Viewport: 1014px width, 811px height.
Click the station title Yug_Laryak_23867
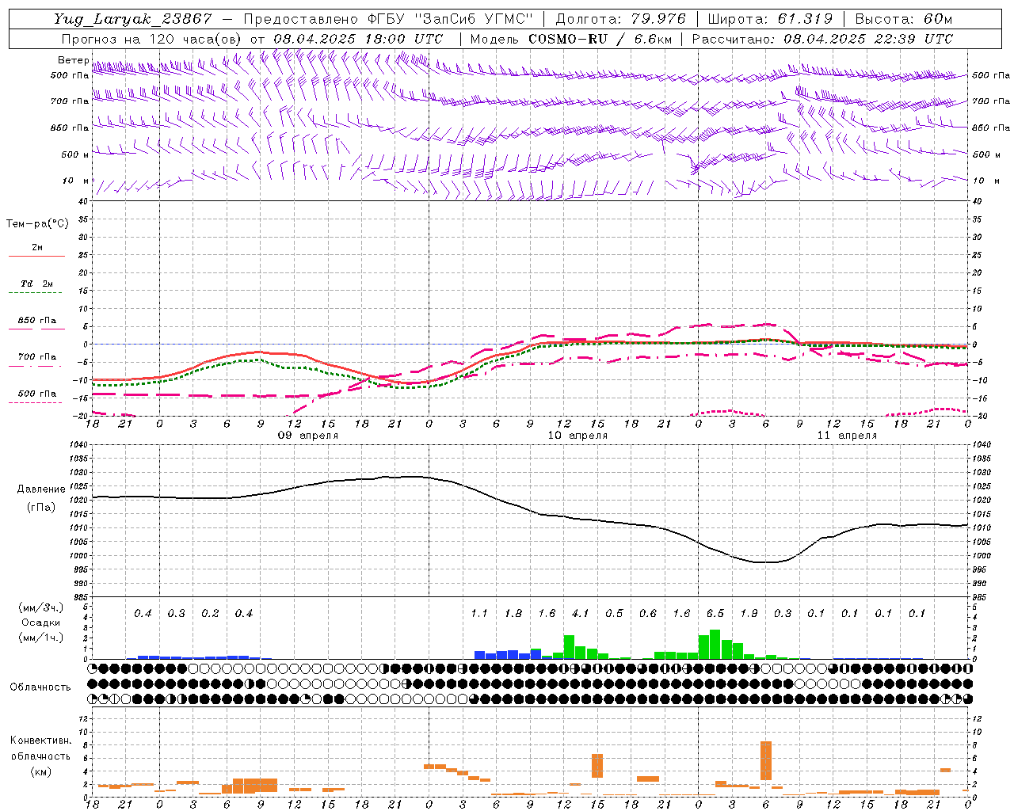click(133, 19)
